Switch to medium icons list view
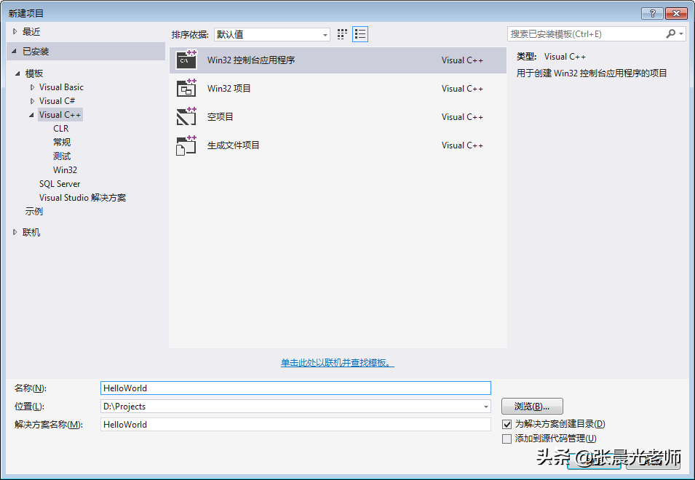Viewport: 695px width, 480px height. pyautogui.click(x=360, y=34)
